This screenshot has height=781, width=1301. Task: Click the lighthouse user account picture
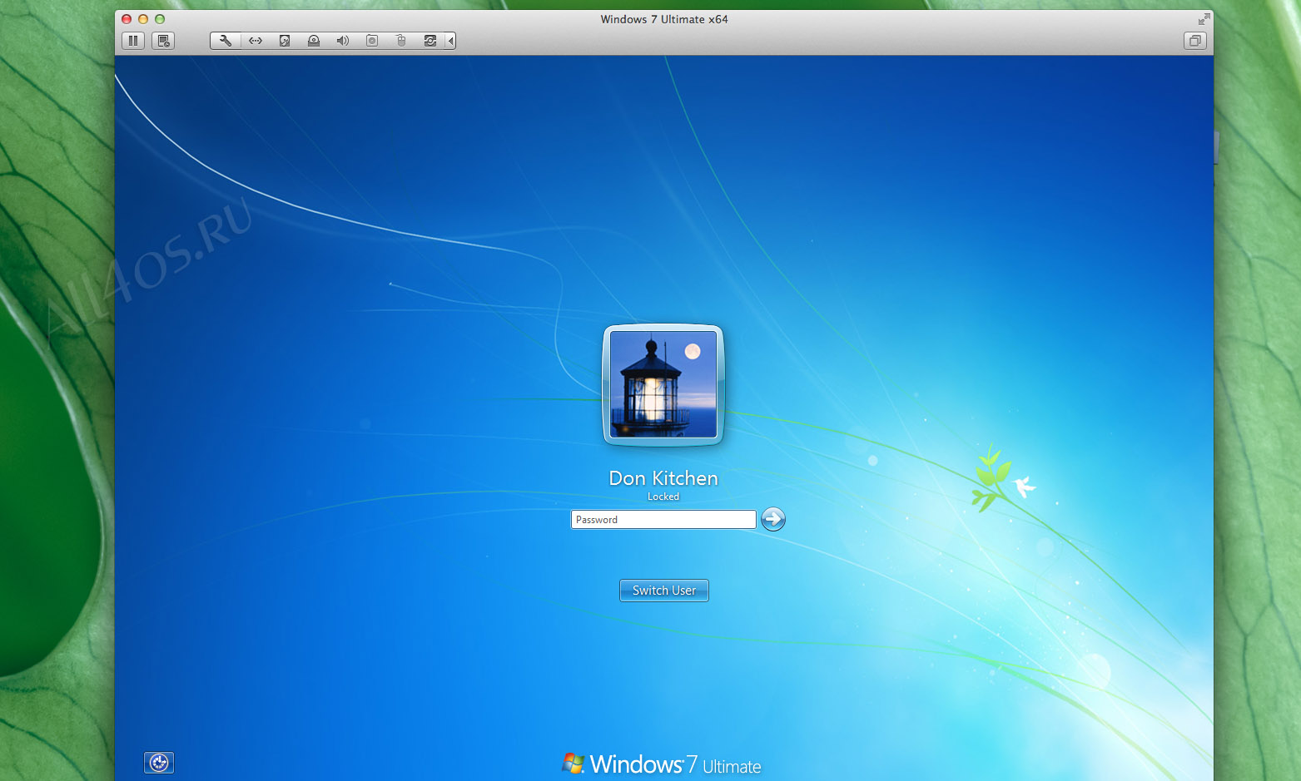(x=663, y=385)
